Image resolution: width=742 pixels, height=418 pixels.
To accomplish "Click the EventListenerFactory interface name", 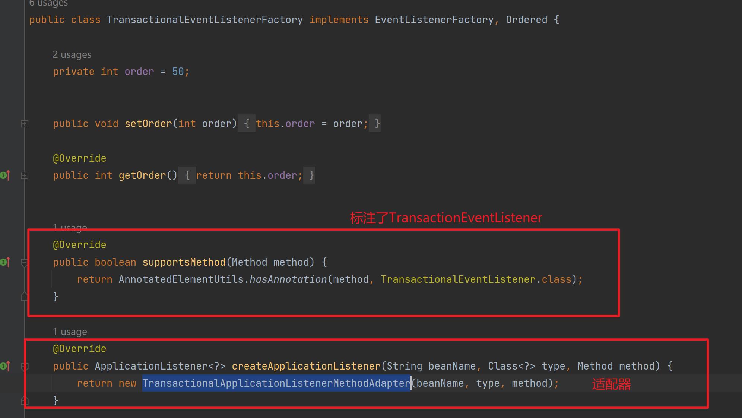I will (434, 20).
